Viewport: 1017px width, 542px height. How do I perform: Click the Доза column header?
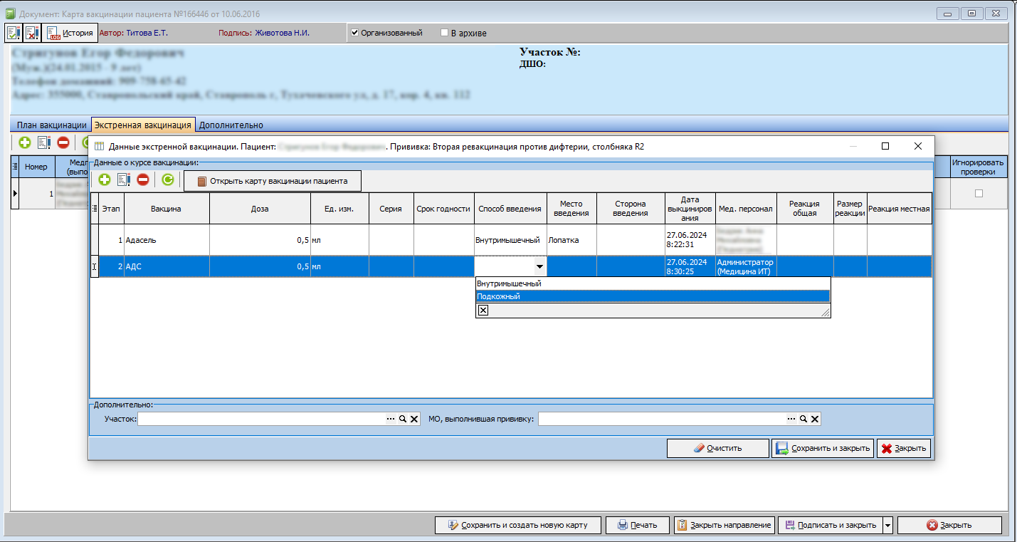tap(260, 209)
